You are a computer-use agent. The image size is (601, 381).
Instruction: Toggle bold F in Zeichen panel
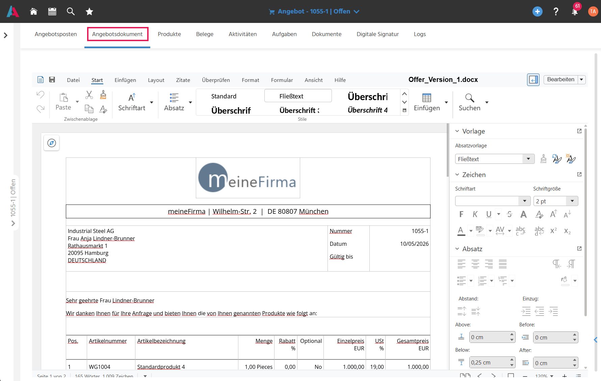point(462,214)
